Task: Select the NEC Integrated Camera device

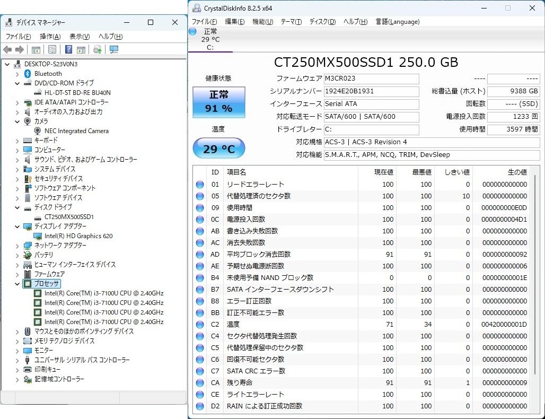Action: click(x=76, y=131)
